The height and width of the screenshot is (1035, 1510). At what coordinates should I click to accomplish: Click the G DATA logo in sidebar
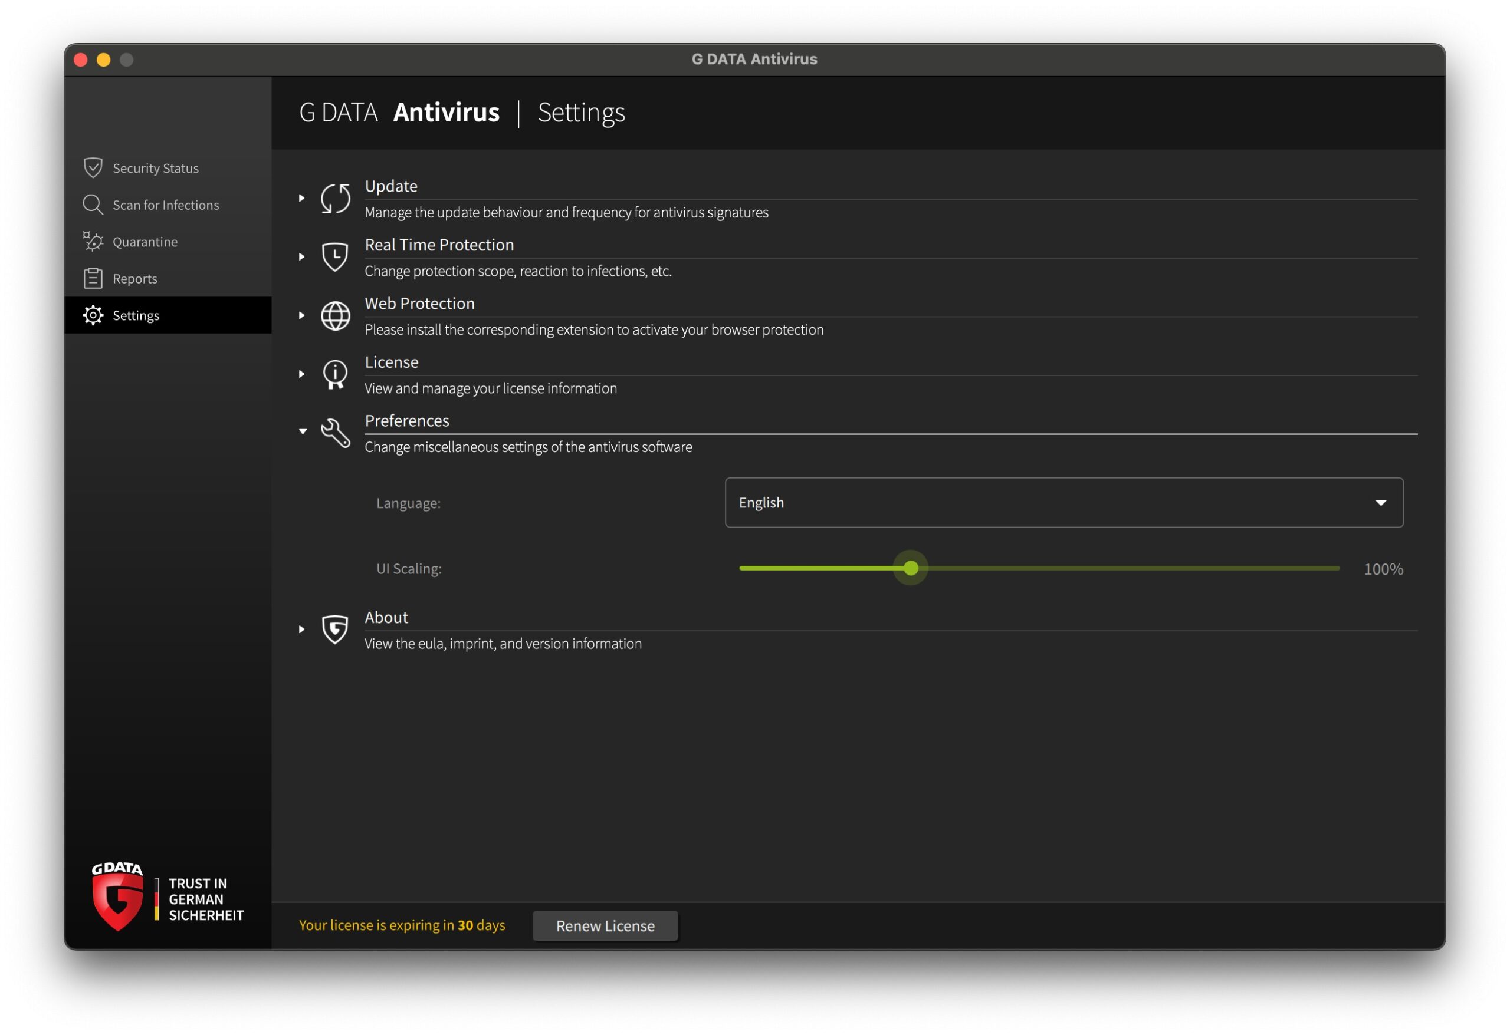[117, 896]
